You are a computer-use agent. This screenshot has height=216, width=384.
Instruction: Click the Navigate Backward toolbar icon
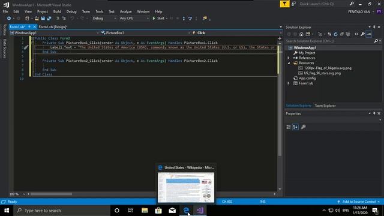click(9, 19)
